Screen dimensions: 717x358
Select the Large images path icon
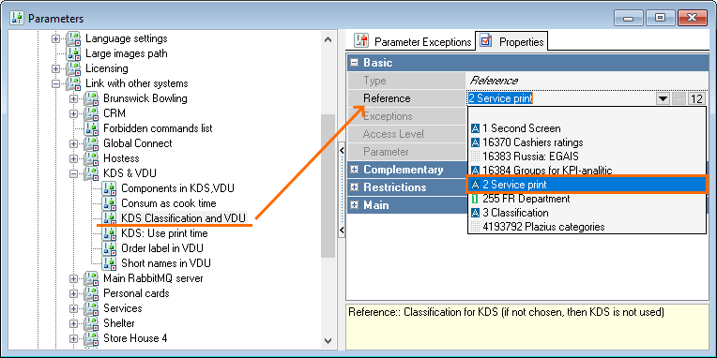tap(73, 53)
